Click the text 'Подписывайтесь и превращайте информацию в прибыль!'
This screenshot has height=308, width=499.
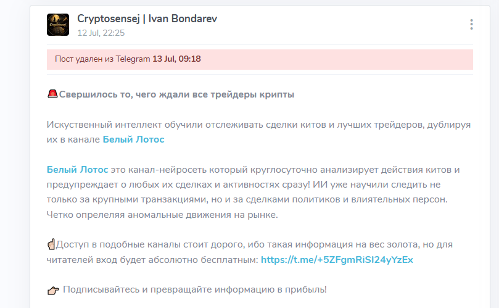(x=195, y=289)
